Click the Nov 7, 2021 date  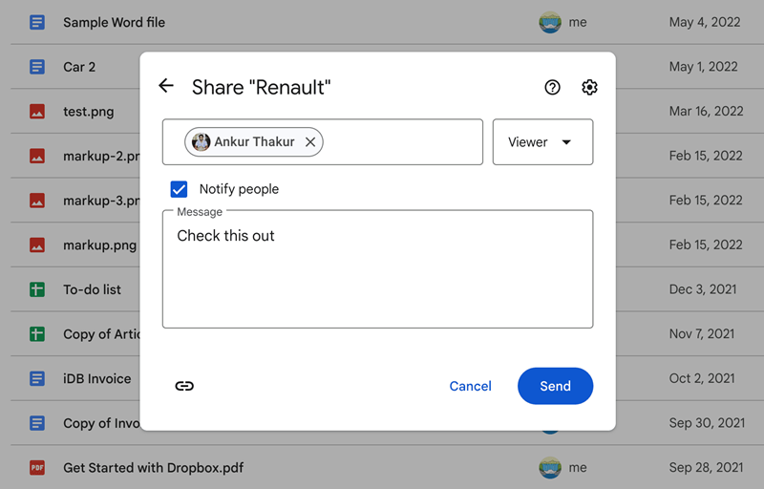pyautogui.click(x=702, y=334)
